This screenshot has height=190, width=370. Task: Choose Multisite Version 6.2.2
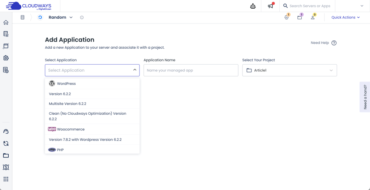click(x=92, y=104)
